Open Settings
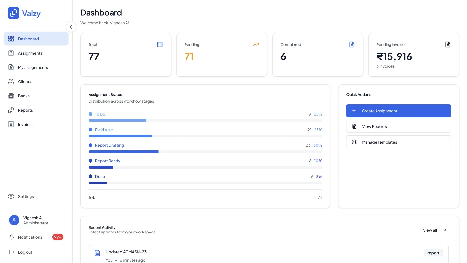Image resolution: width=467 pixels, height=263 pixels. coord(36,196)
